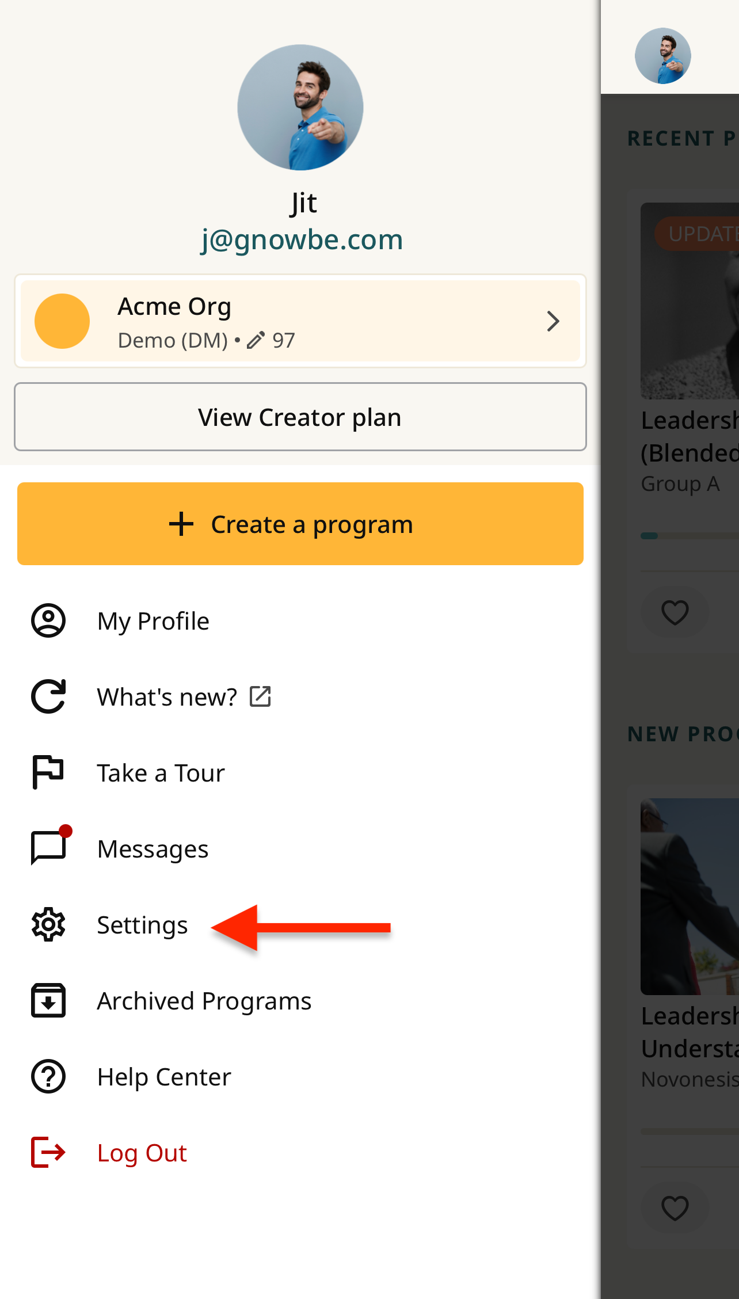Favorite the Leadership Blended program with heart
739x1299 pixels.
[675, 612]
